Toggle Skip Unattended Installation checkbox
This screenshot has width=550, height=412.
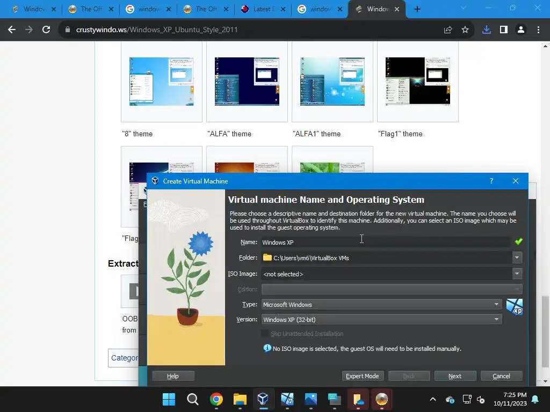pos(265,334)
